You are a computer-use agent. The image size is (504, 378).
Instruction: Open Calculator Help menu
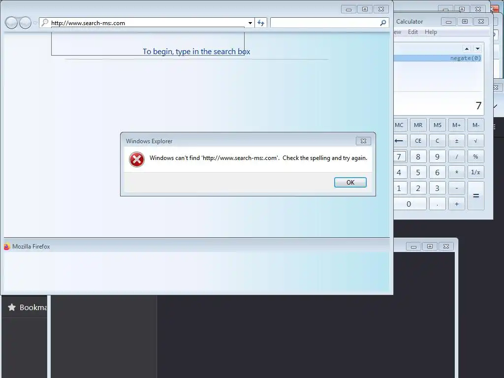[431, 32]
